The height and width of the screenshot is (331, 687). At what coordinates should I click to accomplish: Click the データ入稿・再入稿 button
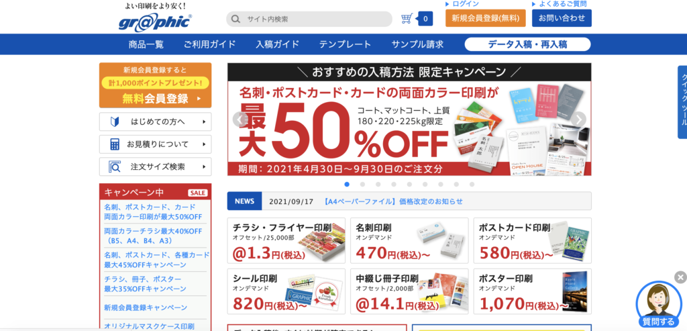(527, 44)
